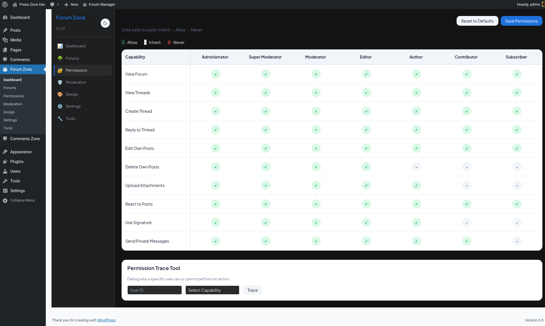Open the Select Capability dropdown
Screen dimensions: 545x326
pyautogui.click(x=212, y=290)
